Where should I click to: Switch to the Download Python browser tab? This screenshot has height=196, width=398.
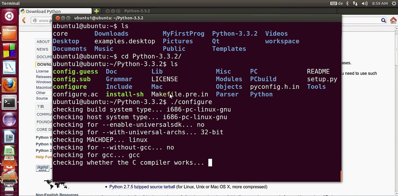pos(56,11)
